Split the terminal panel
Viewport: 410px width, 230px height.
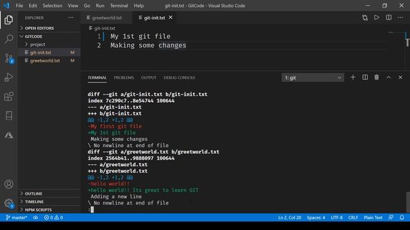(365, 77)
